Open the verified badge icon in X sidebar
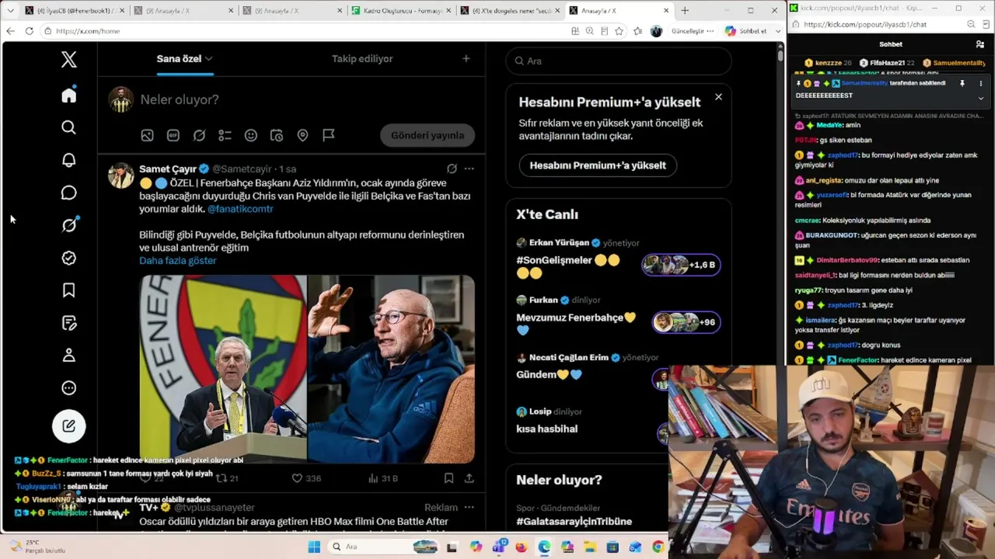 click(69, 258)
